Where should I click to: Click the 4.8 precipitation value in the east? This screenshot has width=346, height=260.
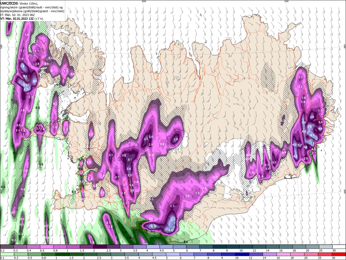point(310,126)
